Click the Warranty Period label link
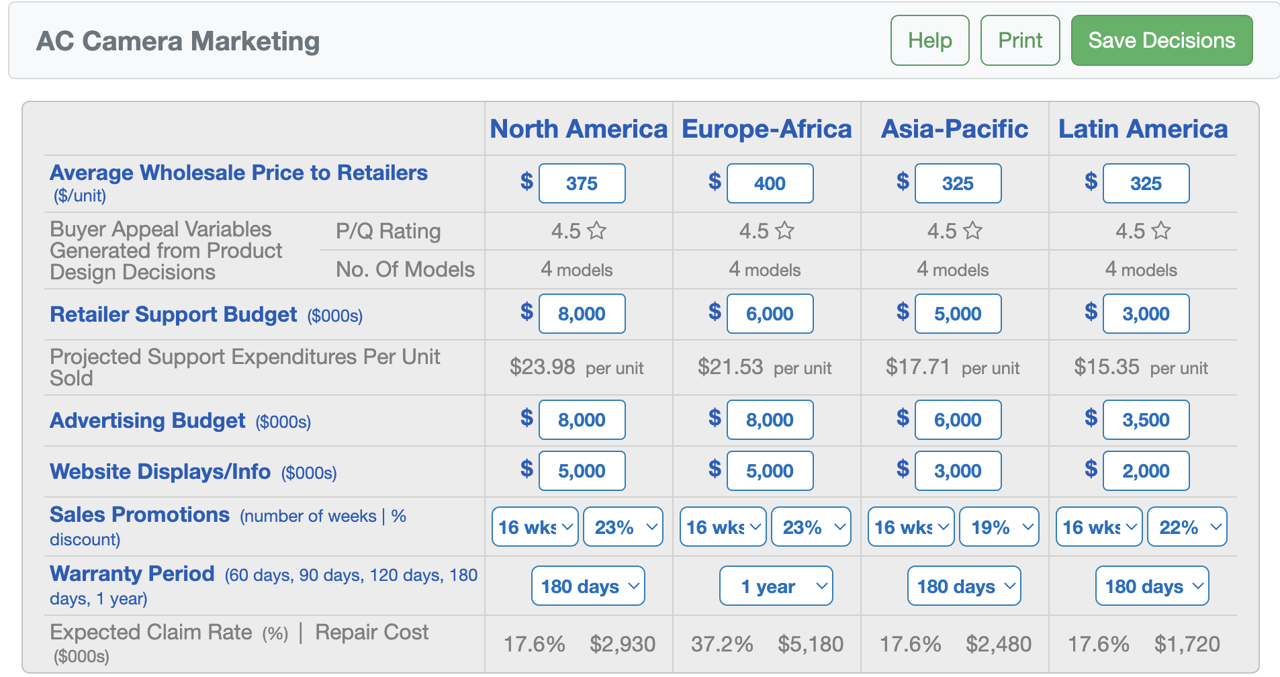This screenshot has width=1280, height=677. pos(132,574)
